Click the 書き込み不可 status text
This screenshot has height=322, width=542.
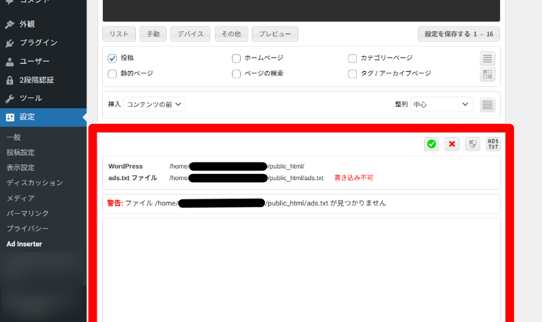[x=353, y=178]
